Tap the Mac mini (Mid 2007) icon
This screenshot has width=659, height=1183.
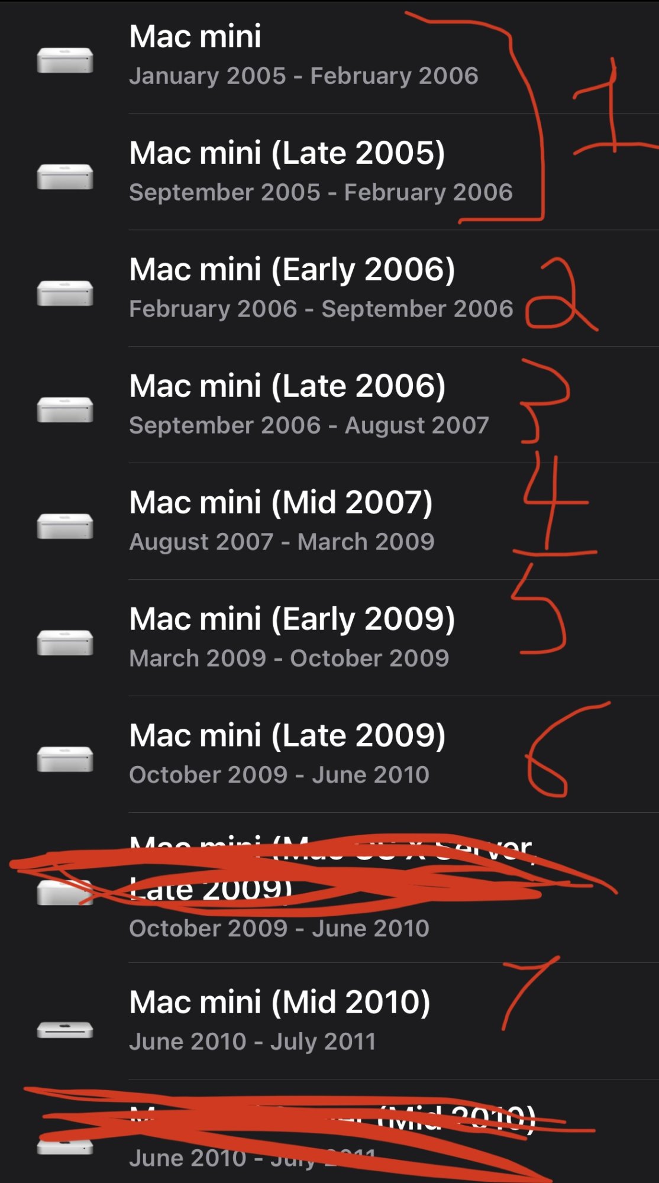pos(65,526)
